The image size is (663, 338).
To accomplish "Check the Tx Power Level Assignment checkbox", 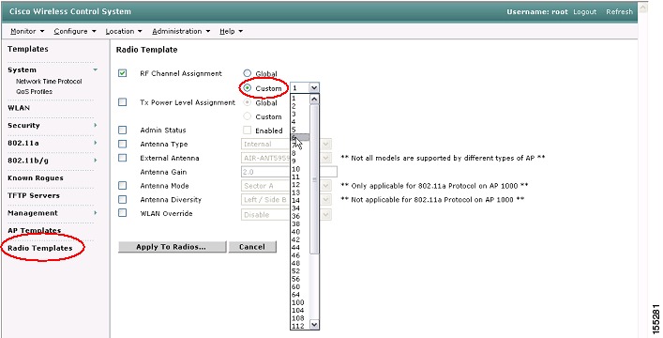I will [x=122, y=102].
